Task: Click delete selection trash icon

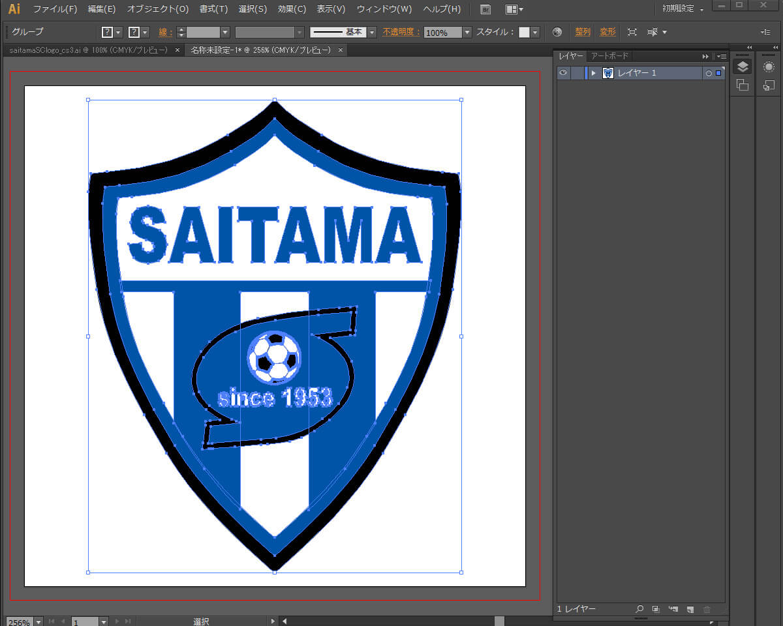Action: 707,609
